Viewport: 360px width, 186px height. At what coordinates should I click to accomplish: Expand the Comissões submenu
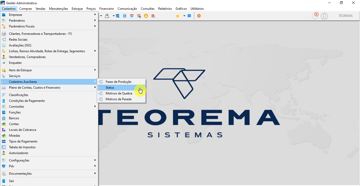pos(95,107)
